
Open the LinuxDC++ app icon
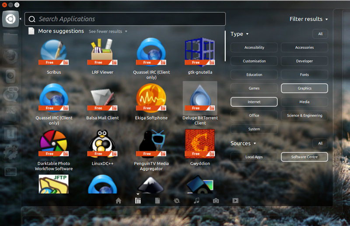102,143
